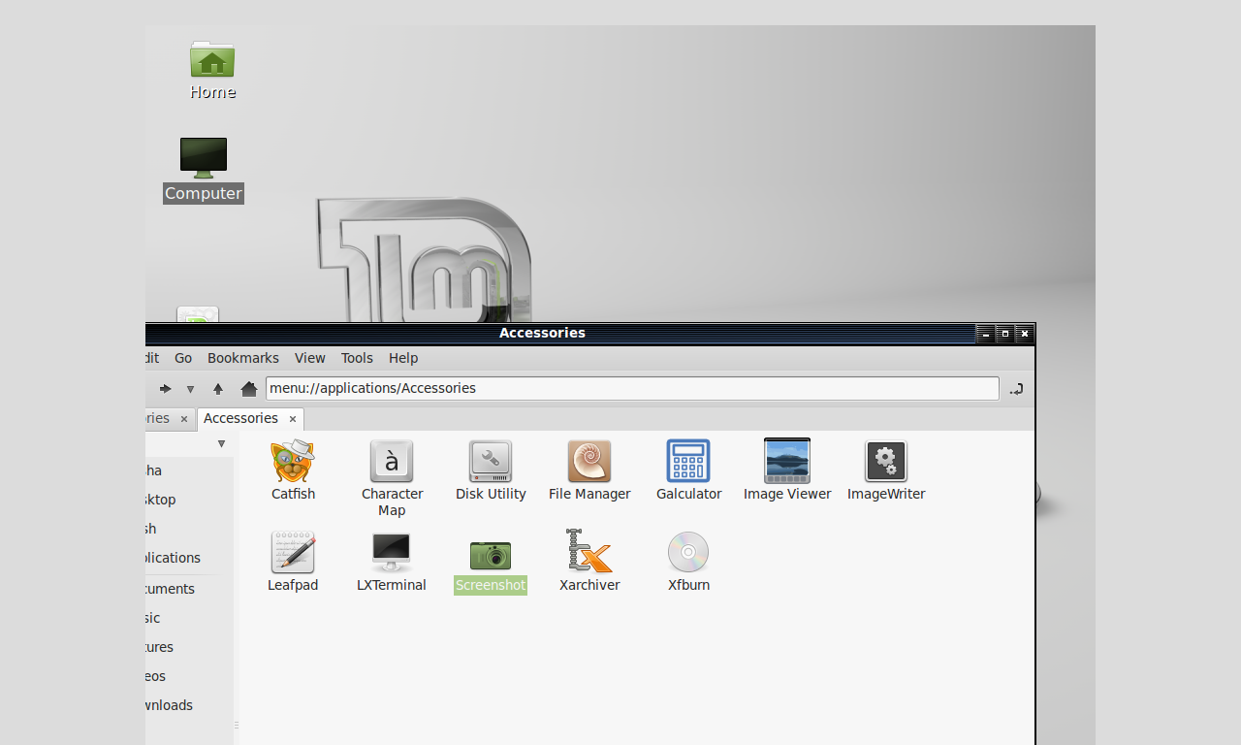This screenshot has width=1241, height=745.
Task: Focus the menu://applications/Accessories address field
Action: pos(632,388)
